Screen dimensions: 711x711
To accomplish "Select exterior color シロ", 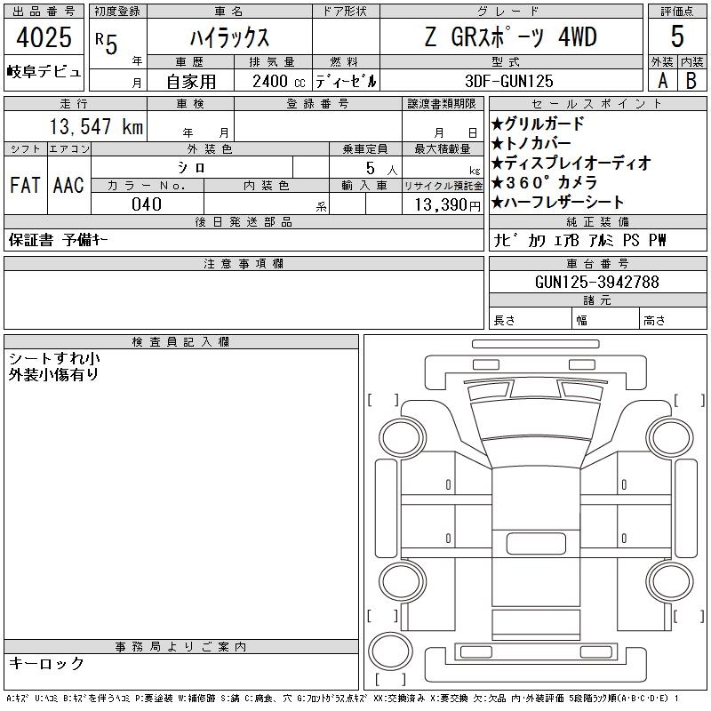I will (192, 168).
